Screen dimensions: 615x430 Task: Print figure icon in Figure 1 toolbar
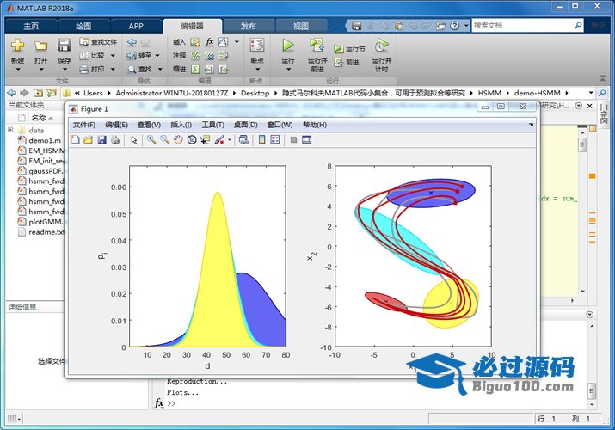pyautogui.click(x=115, y=140)
